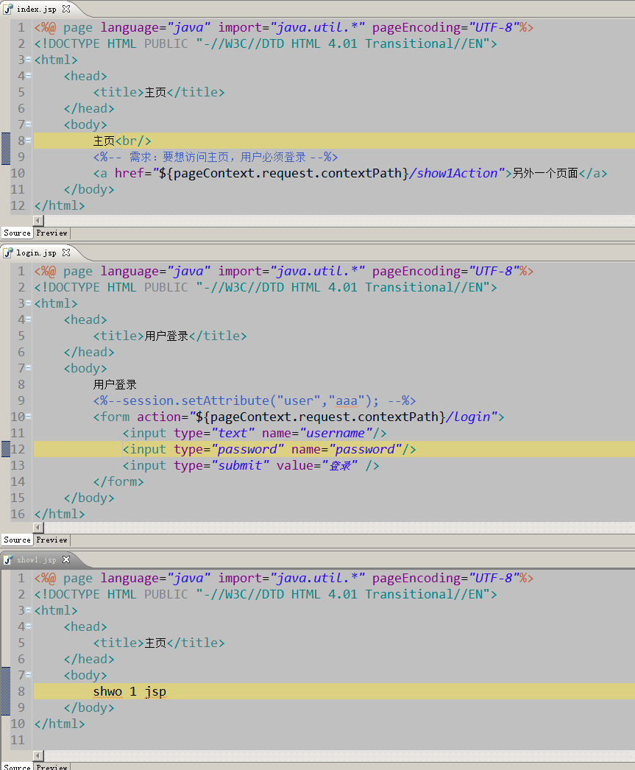Viewport: 635px width, 770px height.
Task: Collapse the html tag in show1.jsp
Action: click(x=29, y=610)
